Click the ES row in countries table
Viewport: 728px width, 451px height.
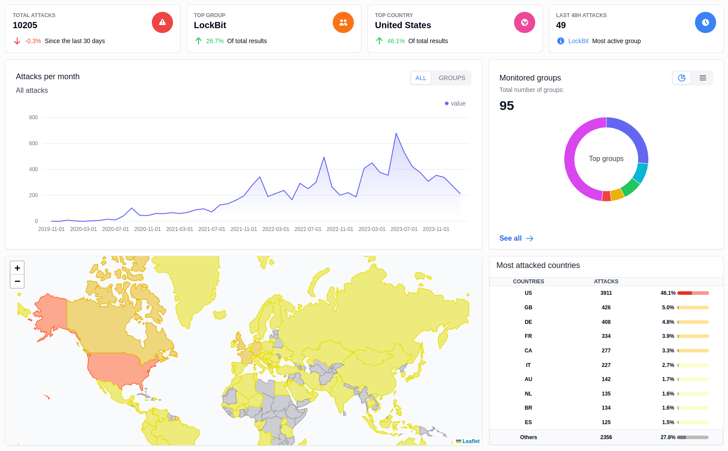(606, 422)
